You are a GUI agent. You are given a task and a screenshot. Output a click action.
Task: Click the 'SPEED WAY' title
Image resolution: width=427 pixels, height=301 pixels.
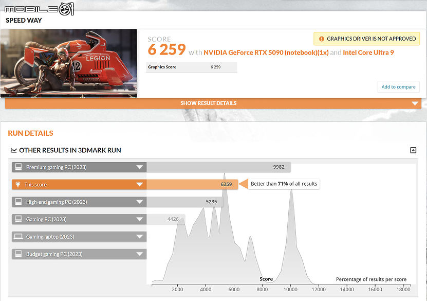click(x=24, y=21)
